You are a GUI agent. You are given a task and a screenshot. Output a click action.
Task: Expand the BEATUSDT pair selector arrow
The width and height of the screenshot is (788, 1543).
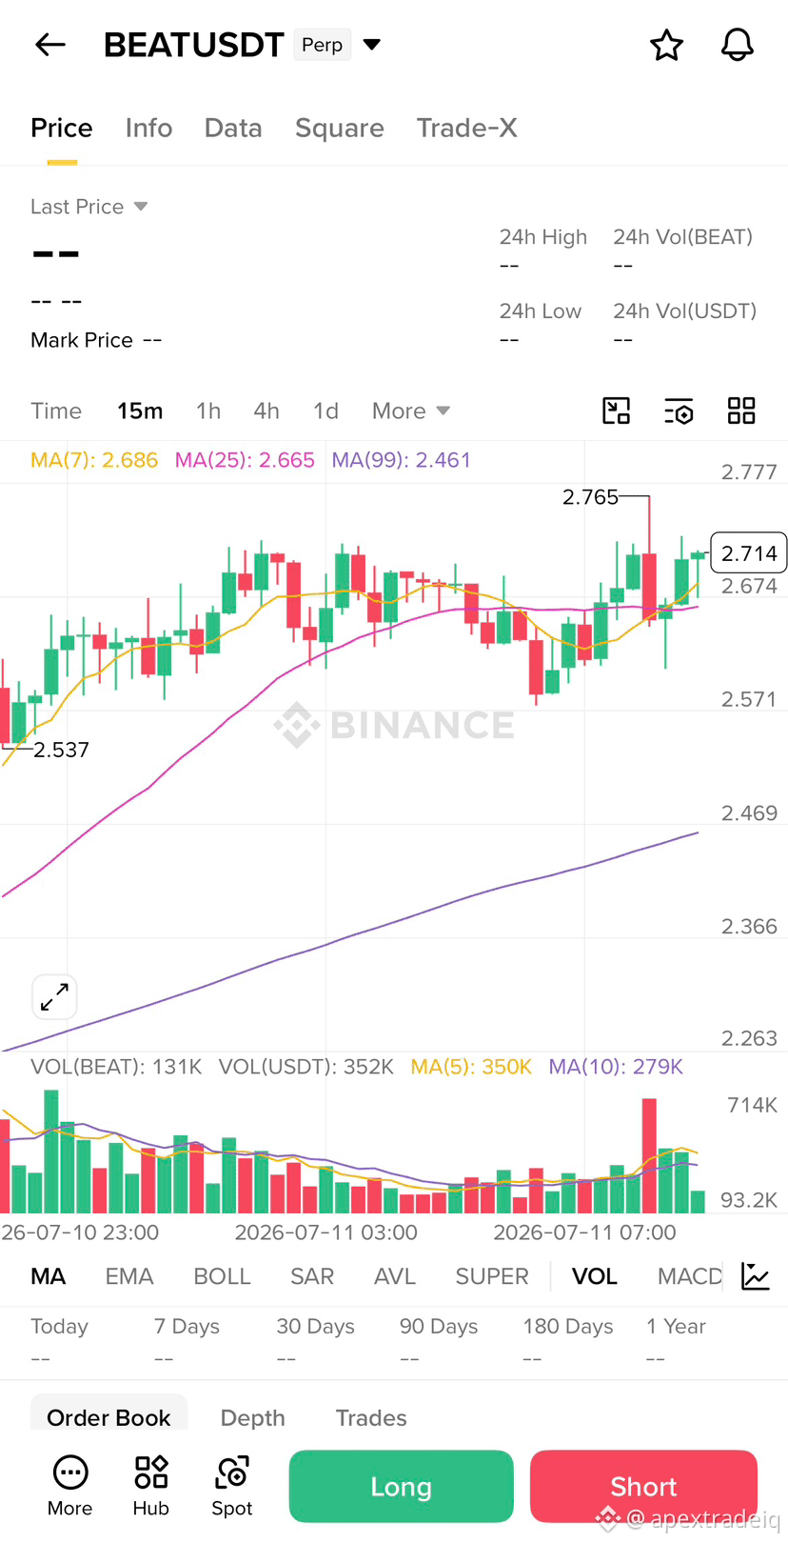[372, 44]
